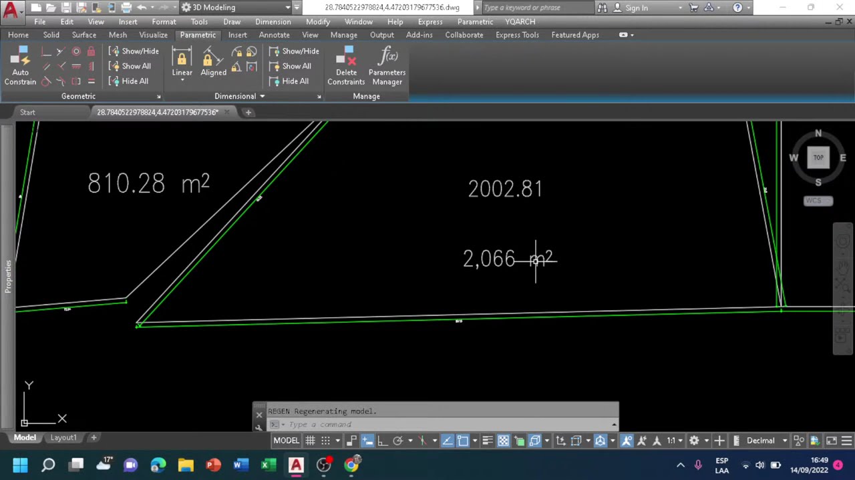The width and height of the screenshot is (855, 480).
Task: Select the Aligned dimensional constraint
Action: (x=213, y=62)
